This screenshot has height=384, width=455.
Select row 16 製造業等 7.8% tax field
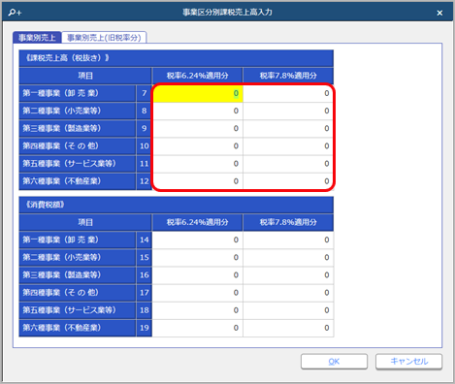point(288,275)
